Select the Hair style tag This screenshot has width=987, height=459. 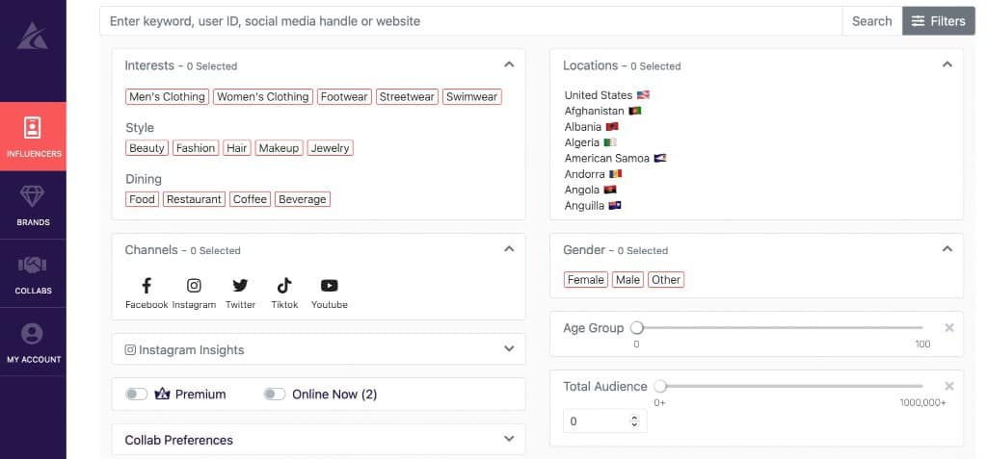tap(237, 148)
